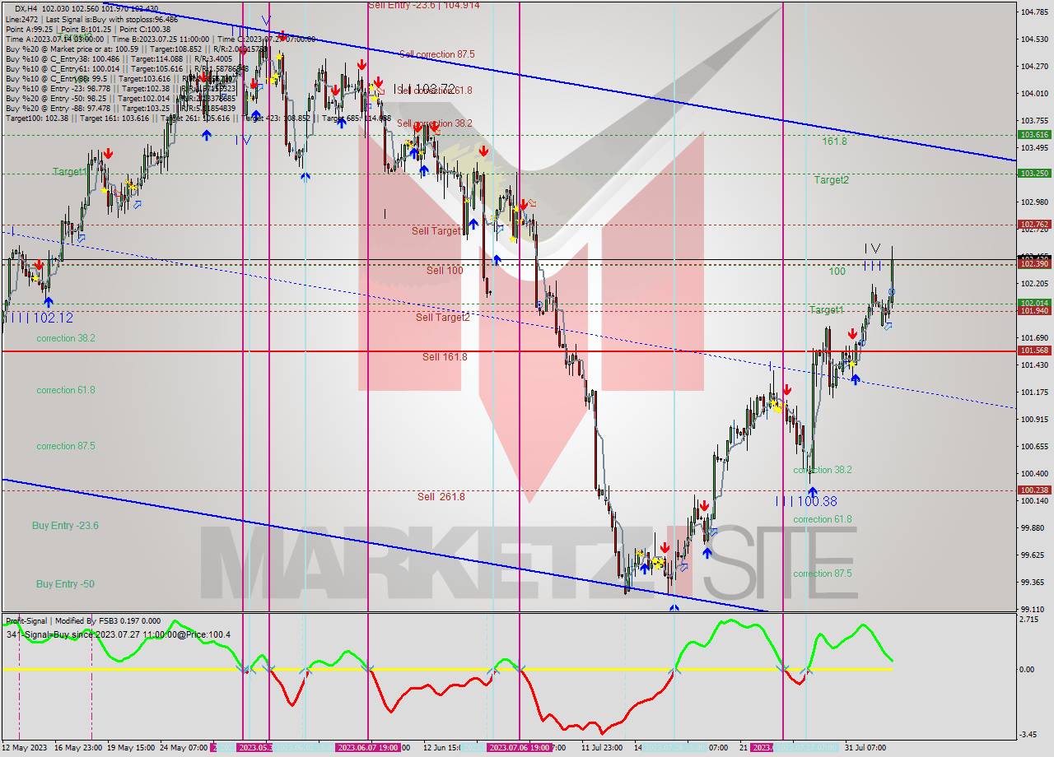Image resolution: width=1054 pixels, height=757 pixels.
Task: Click the 'Sell 161.8' level label
Action: click(x=445, y=357)
